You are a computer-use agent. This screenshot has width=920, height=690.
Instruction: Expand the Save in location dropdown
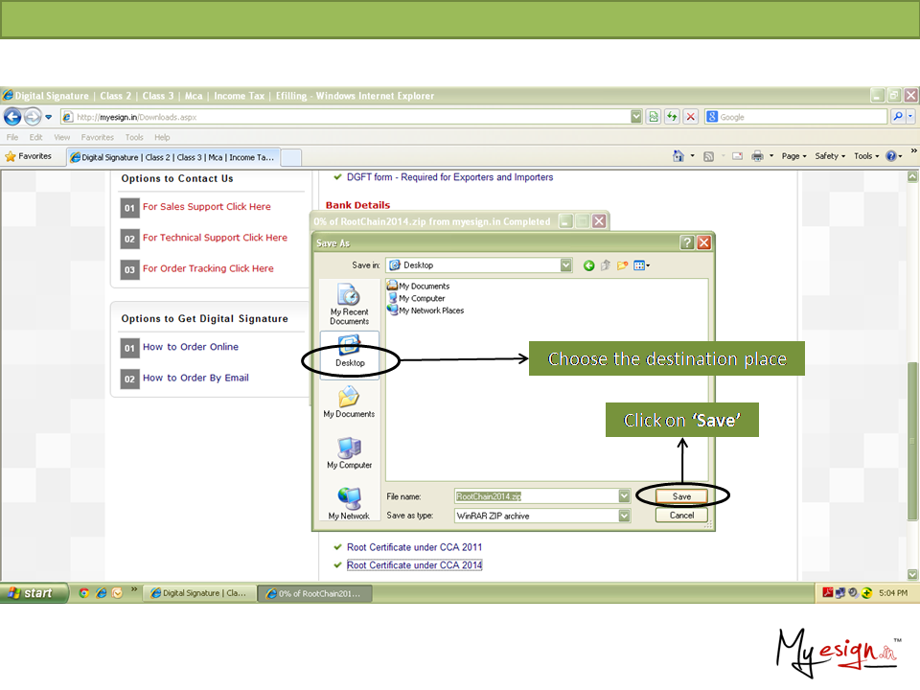pos(565,265)
